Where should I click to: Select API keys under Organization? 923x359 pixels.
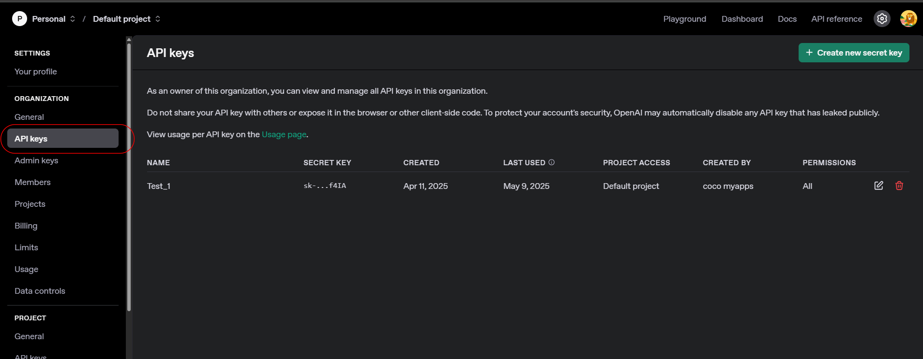tap(63, 139)
